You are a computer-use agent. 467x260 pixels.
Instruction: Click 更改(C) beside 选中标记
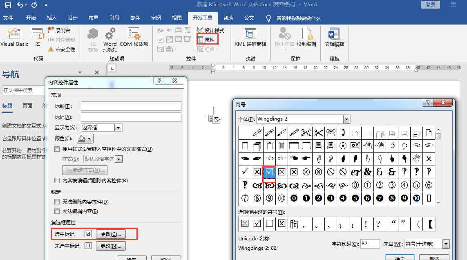tap(111, 234)
